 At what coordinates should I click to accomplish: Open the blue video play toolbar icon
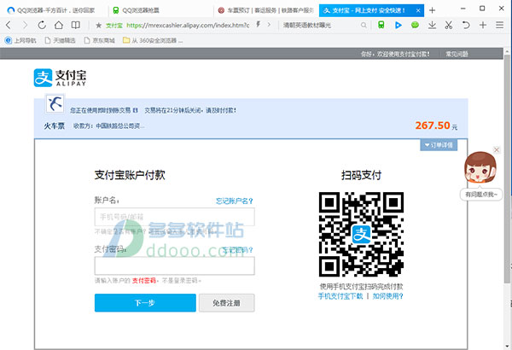coord(398,25)
